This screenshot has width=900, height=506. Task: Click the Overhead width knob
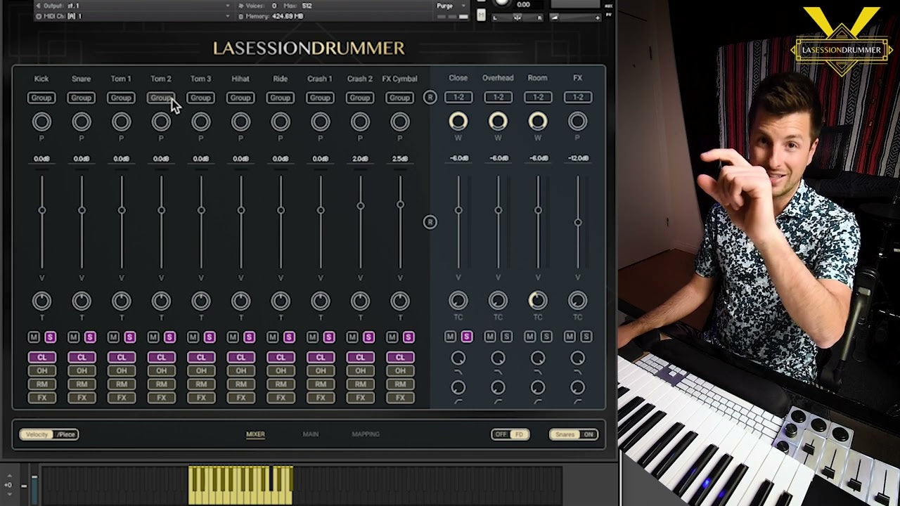click(x=498, y=122)
